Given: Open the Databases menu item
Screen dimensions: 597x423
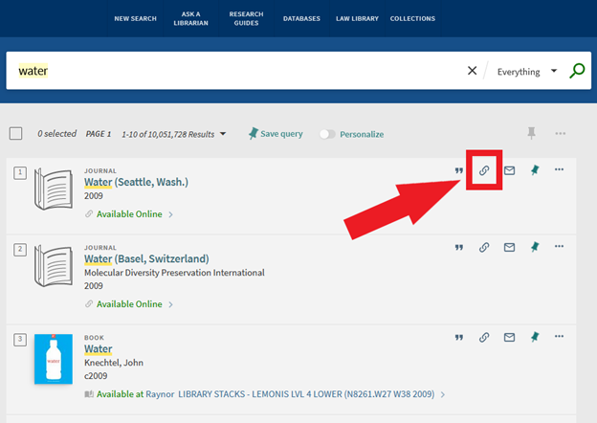Looking at the screenshot, I should pos(301,18).
